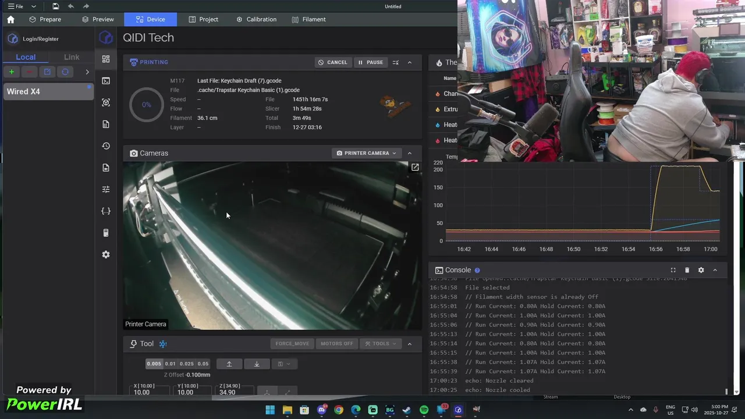This screenshot has height=419, width=745.
Task: Collapse the Console panel
Action: (x=715, y=270)
